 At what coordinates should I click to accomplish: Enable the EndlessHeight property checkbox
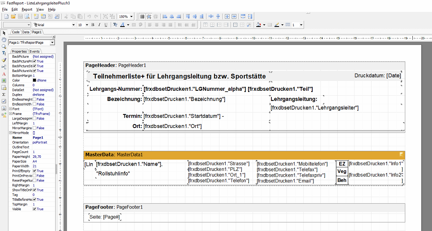coord(35,99)
